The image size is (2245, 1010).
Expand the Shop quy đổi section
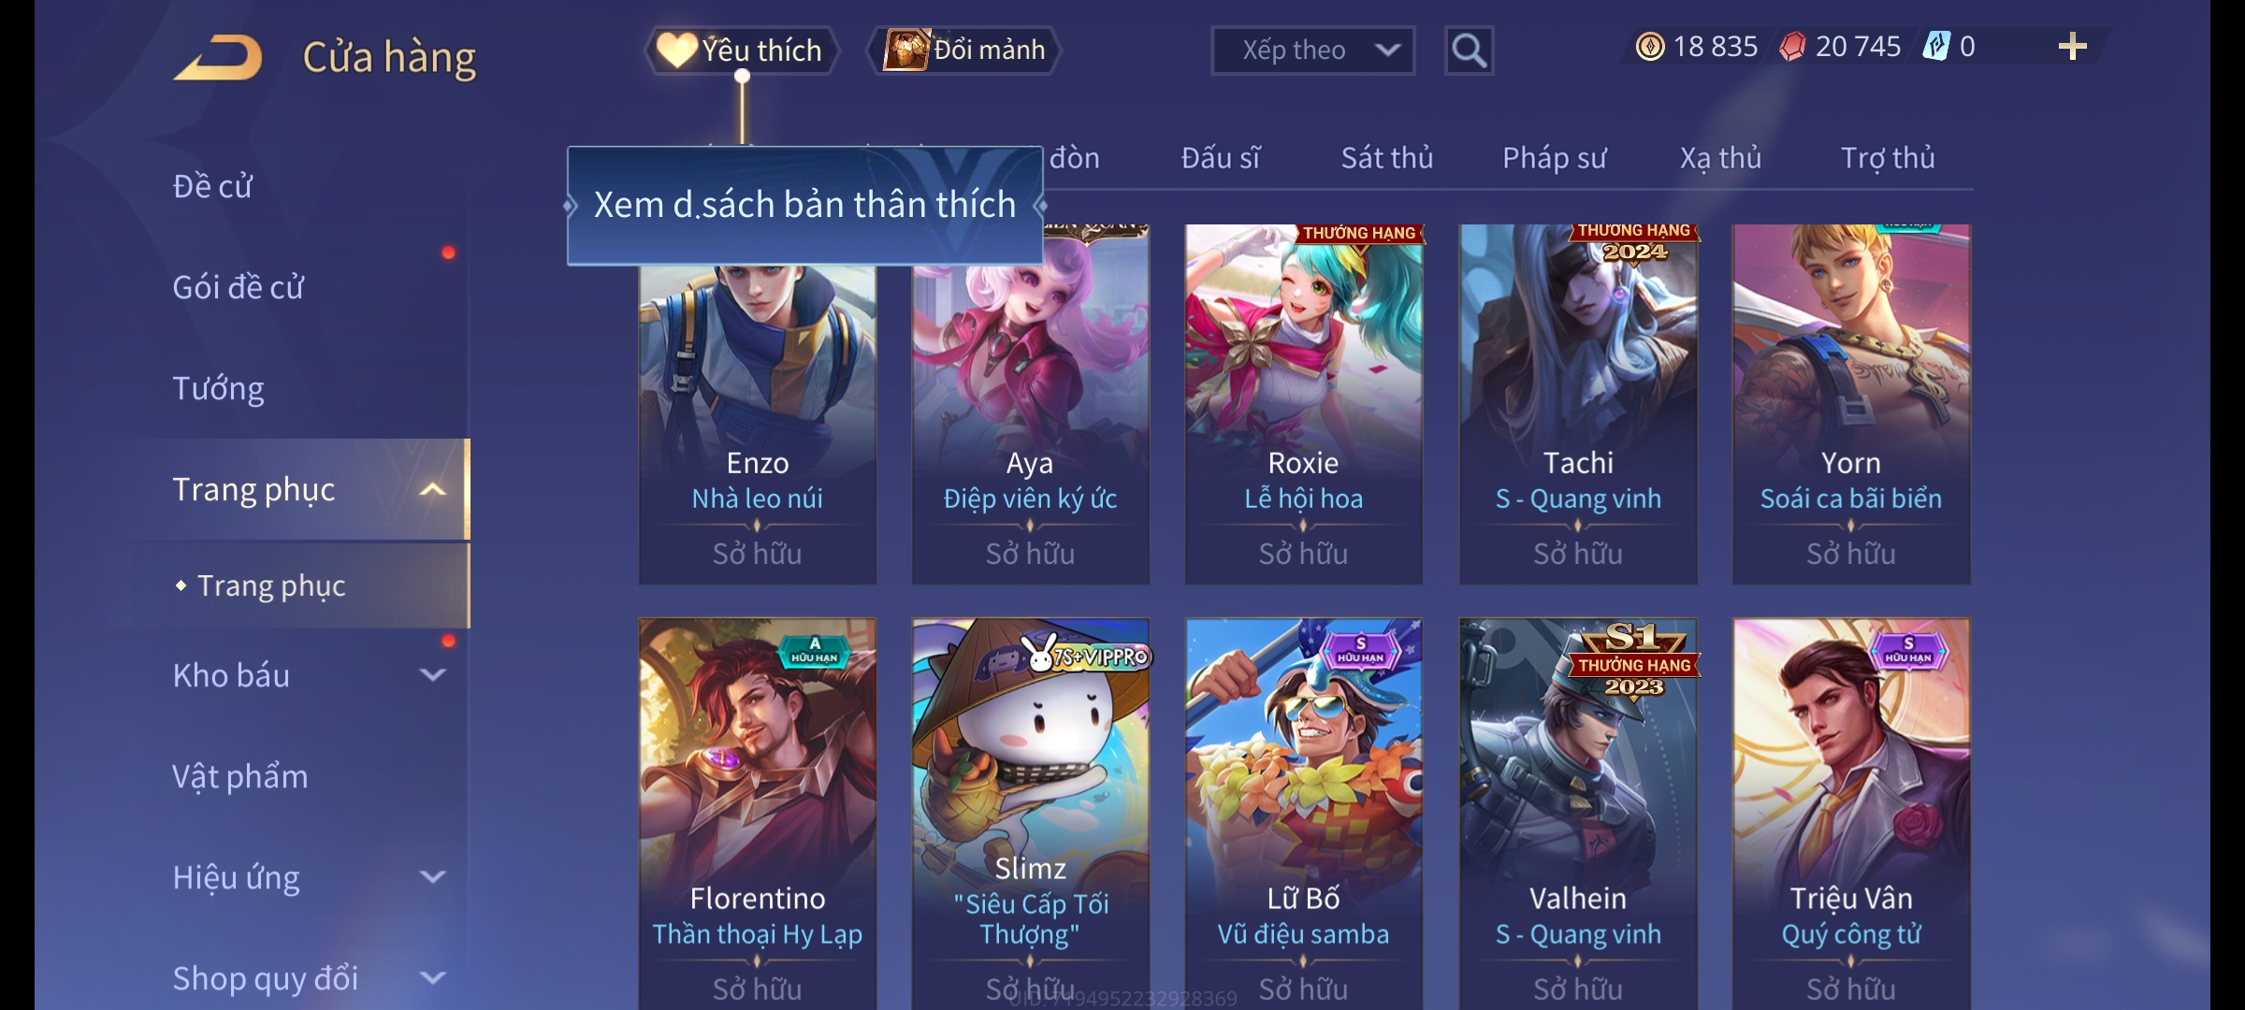pyautogui.click(x=432, y=977)
